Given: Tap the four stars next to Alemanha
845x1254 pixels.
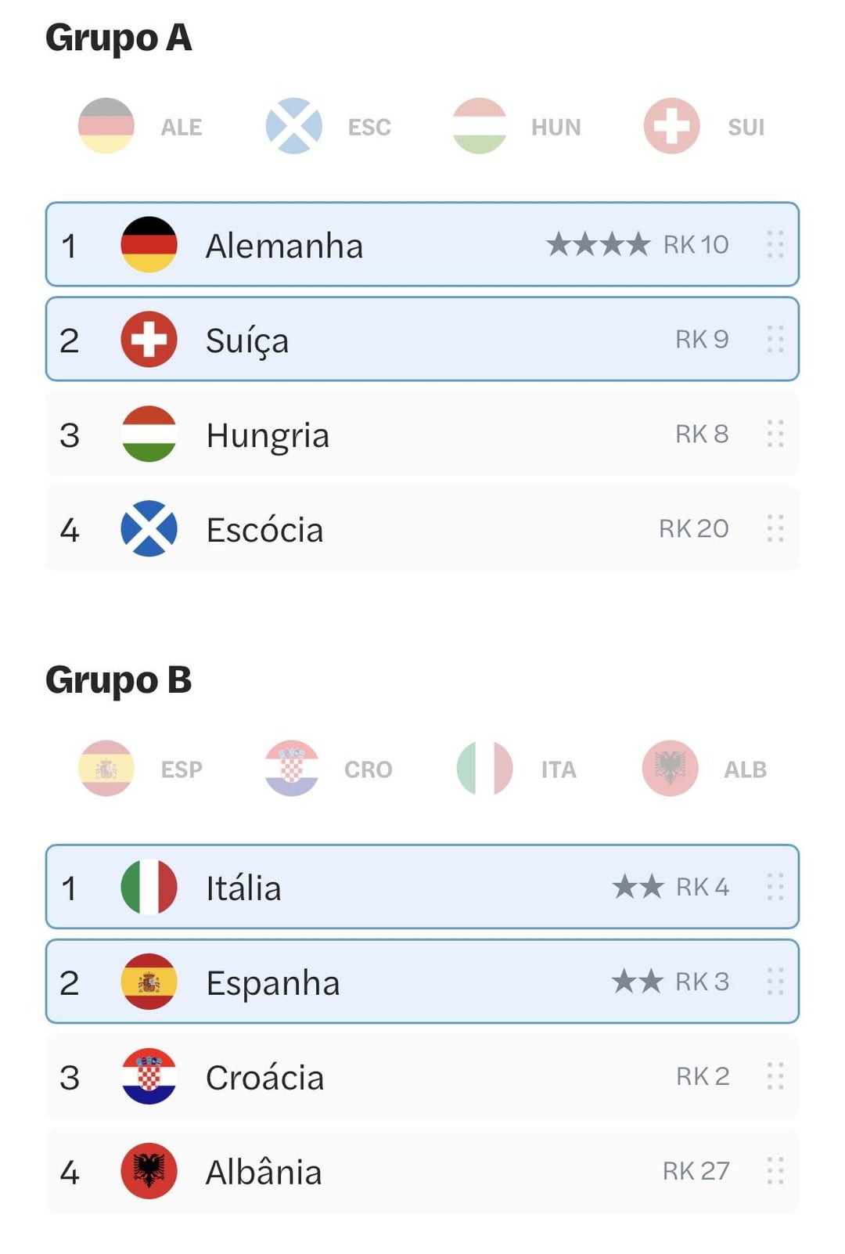Looking at the screenshot, I should point(599,244).
